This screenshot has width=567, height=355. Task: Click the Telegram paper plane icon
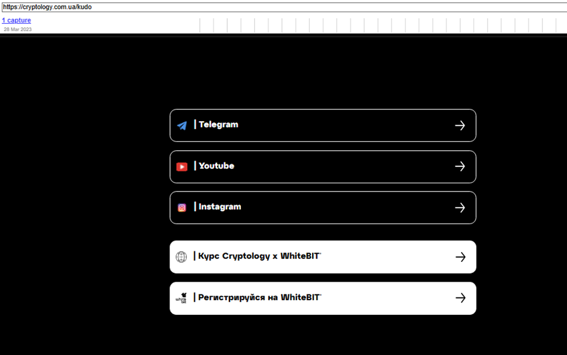coord(182,126)
